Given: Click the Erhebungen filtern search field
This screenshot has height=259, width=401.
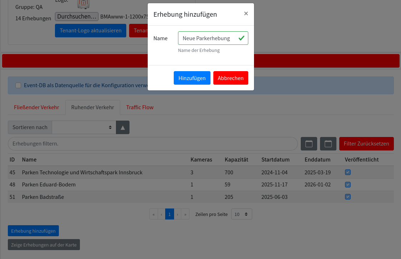Looking at the screenshot, I should coord(153,144).
